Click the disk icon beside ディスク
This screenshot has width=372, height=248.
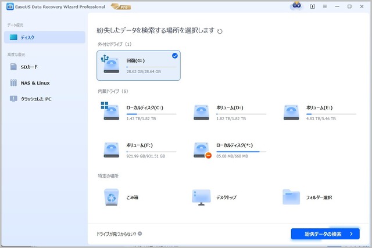pos(13,37)
